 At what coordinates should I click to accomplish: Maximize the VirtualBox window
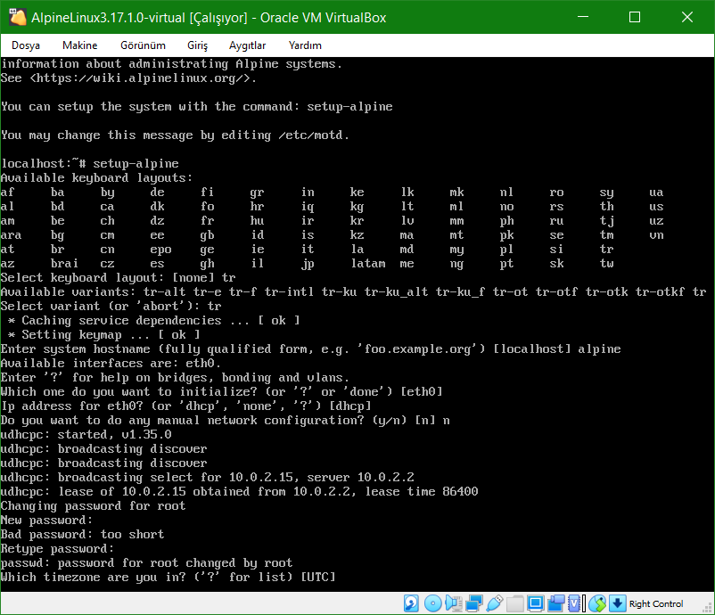[x=634, y=17]
